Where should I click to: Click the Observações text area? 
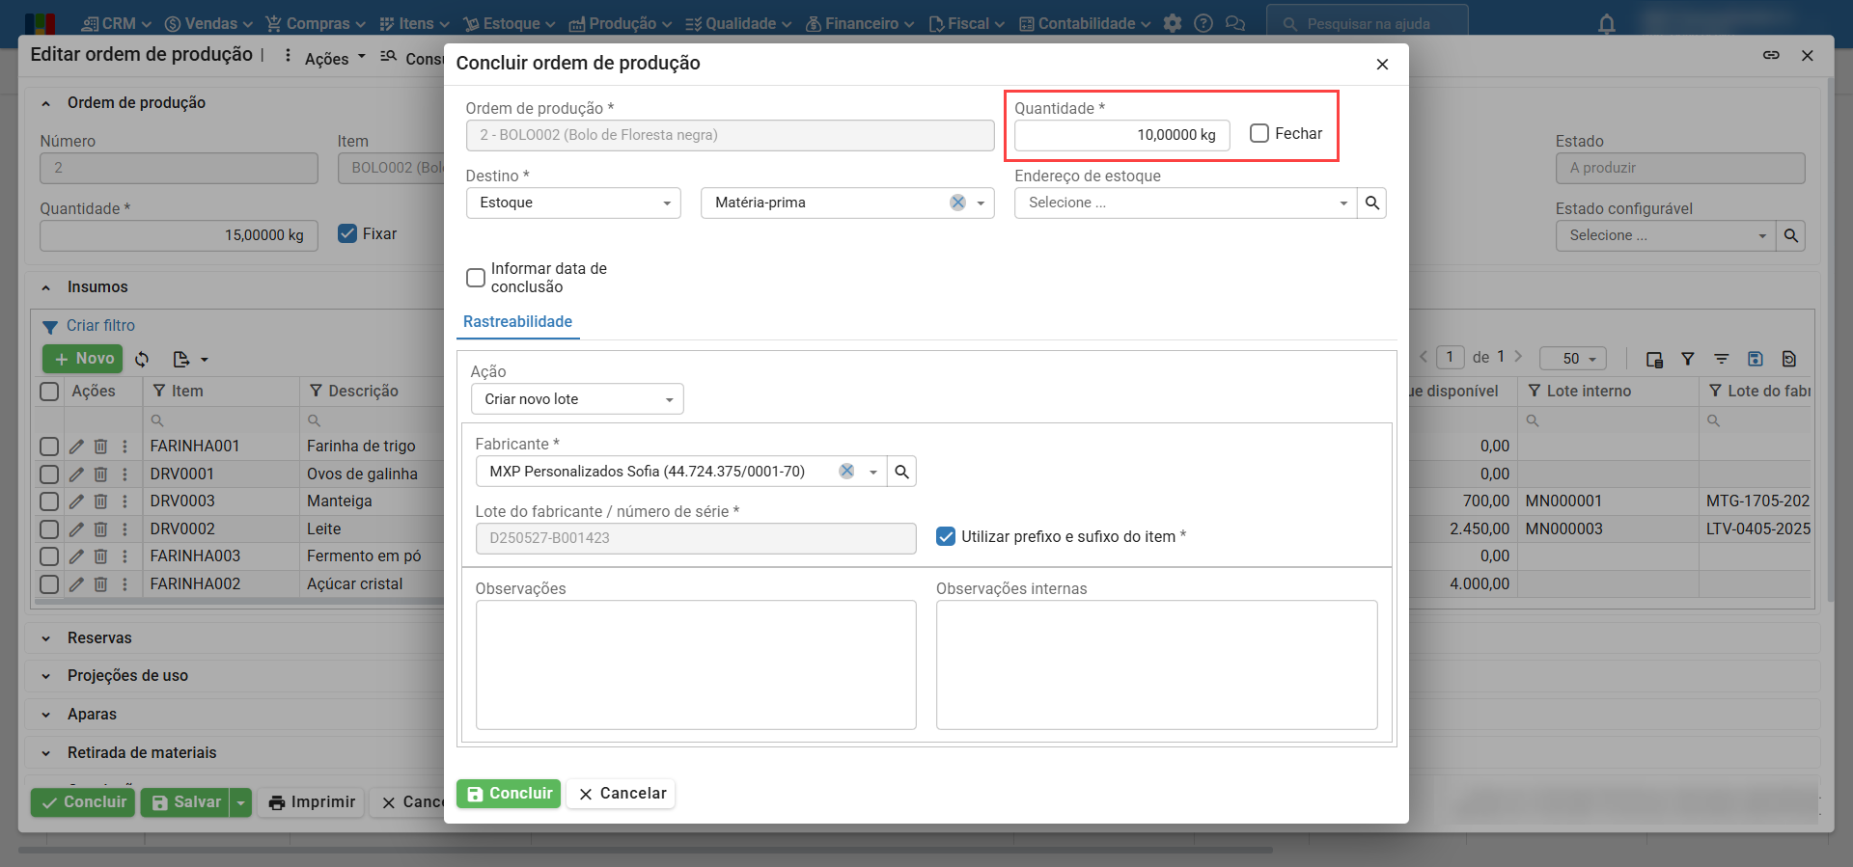[x=696, y=665]
